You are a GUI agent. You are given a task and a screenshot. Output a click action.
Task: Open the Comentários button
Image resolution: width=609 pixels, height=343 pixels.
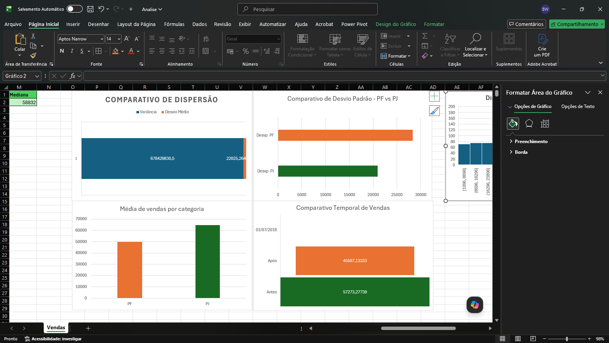(x=527, y=24)
